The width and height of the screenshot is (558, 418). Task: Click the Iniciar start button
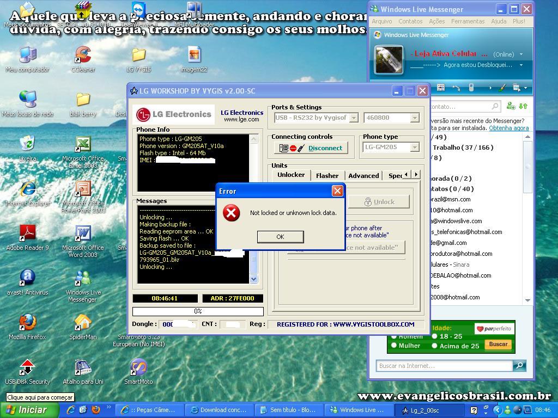tap(28, 410)
